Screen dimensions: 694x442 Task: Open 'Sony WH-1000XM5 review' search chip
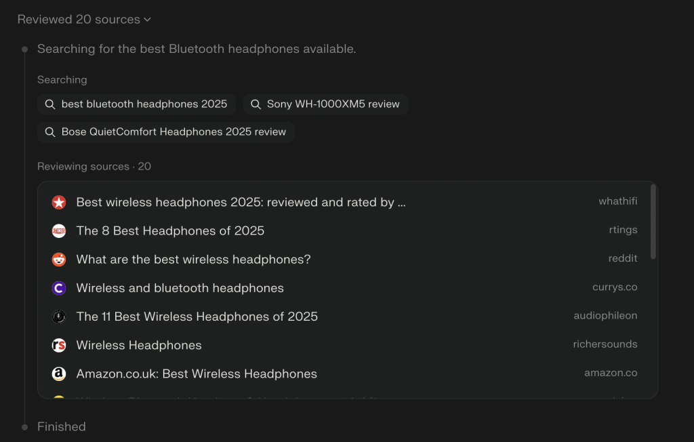[x=325, y=104]
